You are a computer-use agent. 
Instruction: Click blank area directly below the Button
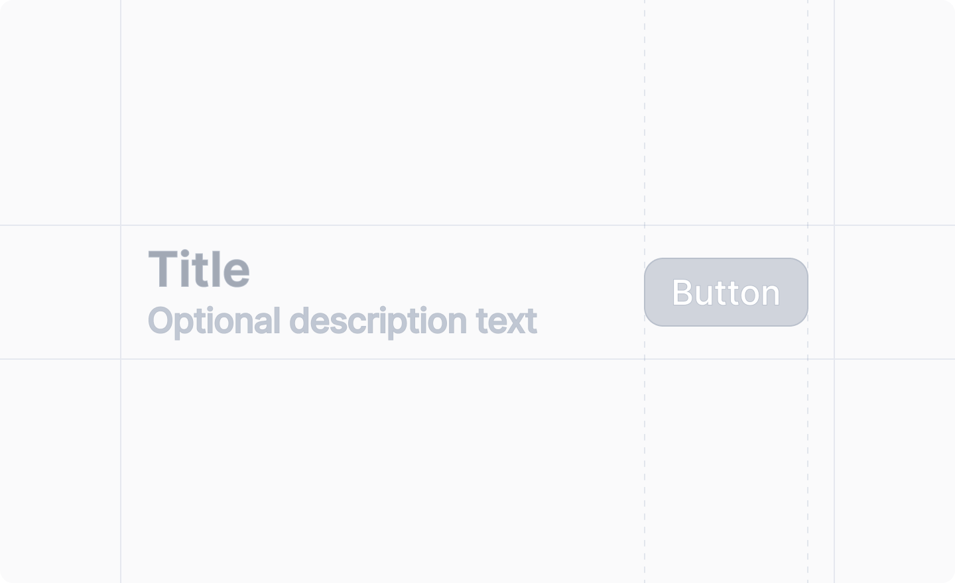(x=726, y=343)
